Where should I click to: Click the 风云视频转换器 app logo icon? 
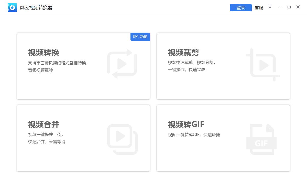(12, 7)
